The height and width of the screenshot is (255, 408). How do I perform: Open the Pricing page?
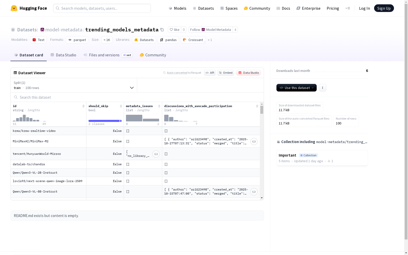click(x=333, y=8)
